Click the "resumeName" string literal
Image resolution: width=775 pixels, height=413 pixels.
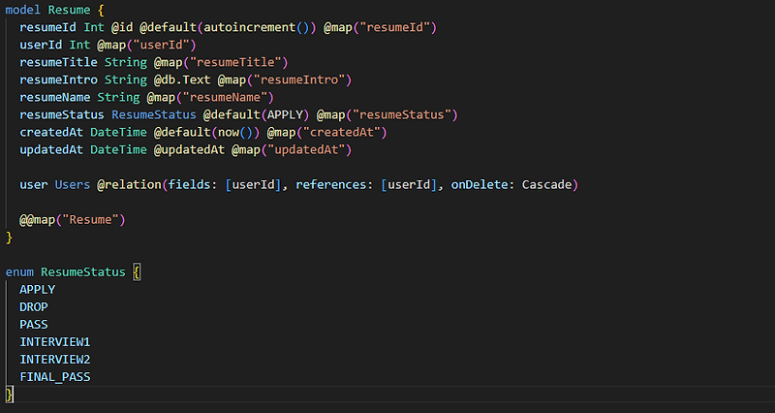228,98
